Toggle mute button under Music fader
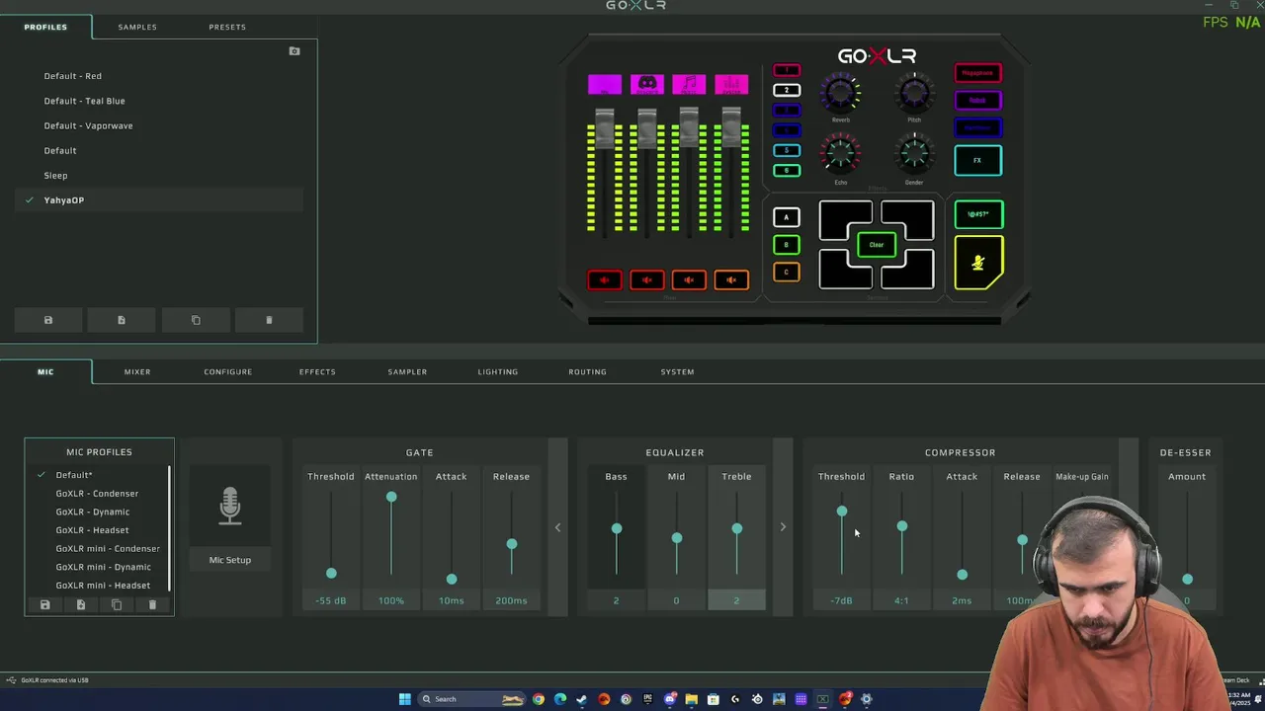The height and width of the screenshot is (711, 1265). coord(689,280)
